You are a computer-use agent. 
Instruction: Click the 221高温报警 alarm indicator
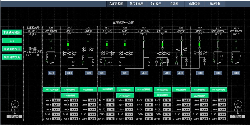point(163,89)
